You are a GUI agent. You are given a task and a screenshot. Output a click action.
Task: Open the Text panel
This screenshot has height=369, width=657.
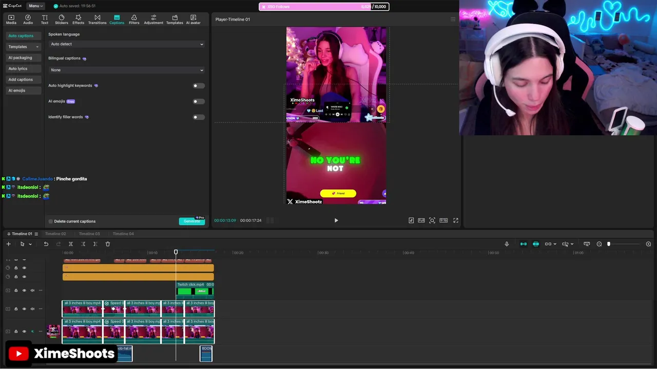click(x=45, y=19)
